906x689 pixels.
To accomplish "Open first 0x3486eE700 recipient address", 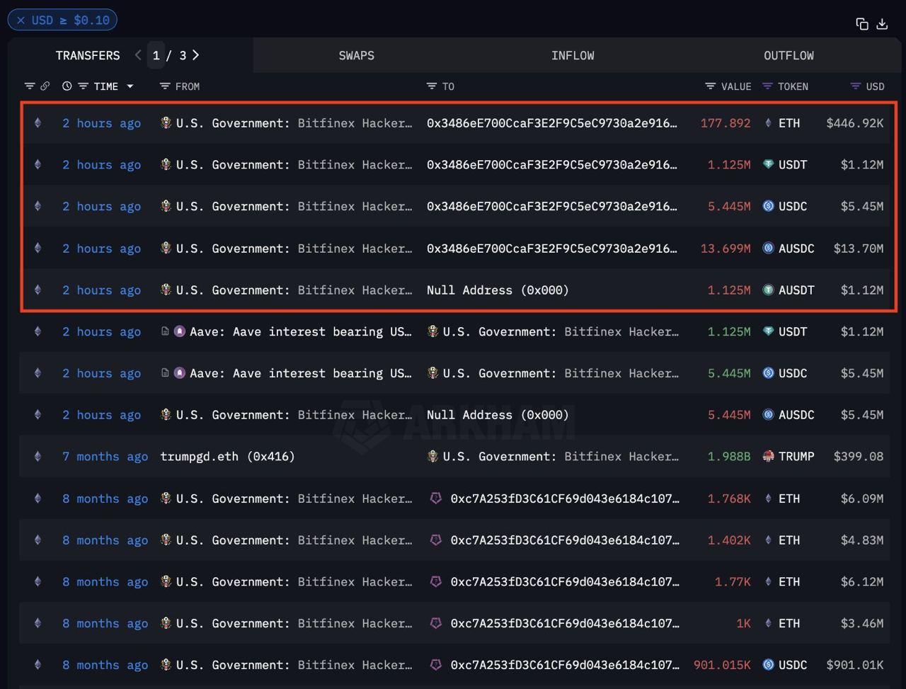I will click(x=551, y=123).
